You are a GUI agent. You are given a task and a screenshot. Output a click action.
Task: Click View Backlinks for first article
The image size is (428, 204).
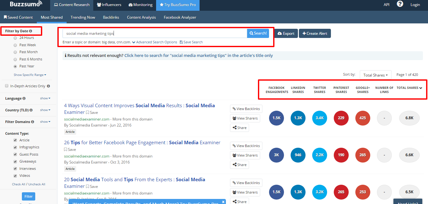click(246, 109)
